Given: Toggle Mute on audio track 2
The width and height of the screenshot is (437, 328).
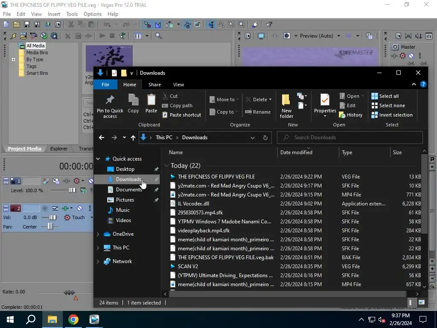Looking at the screenshot, I should point(80,208).
